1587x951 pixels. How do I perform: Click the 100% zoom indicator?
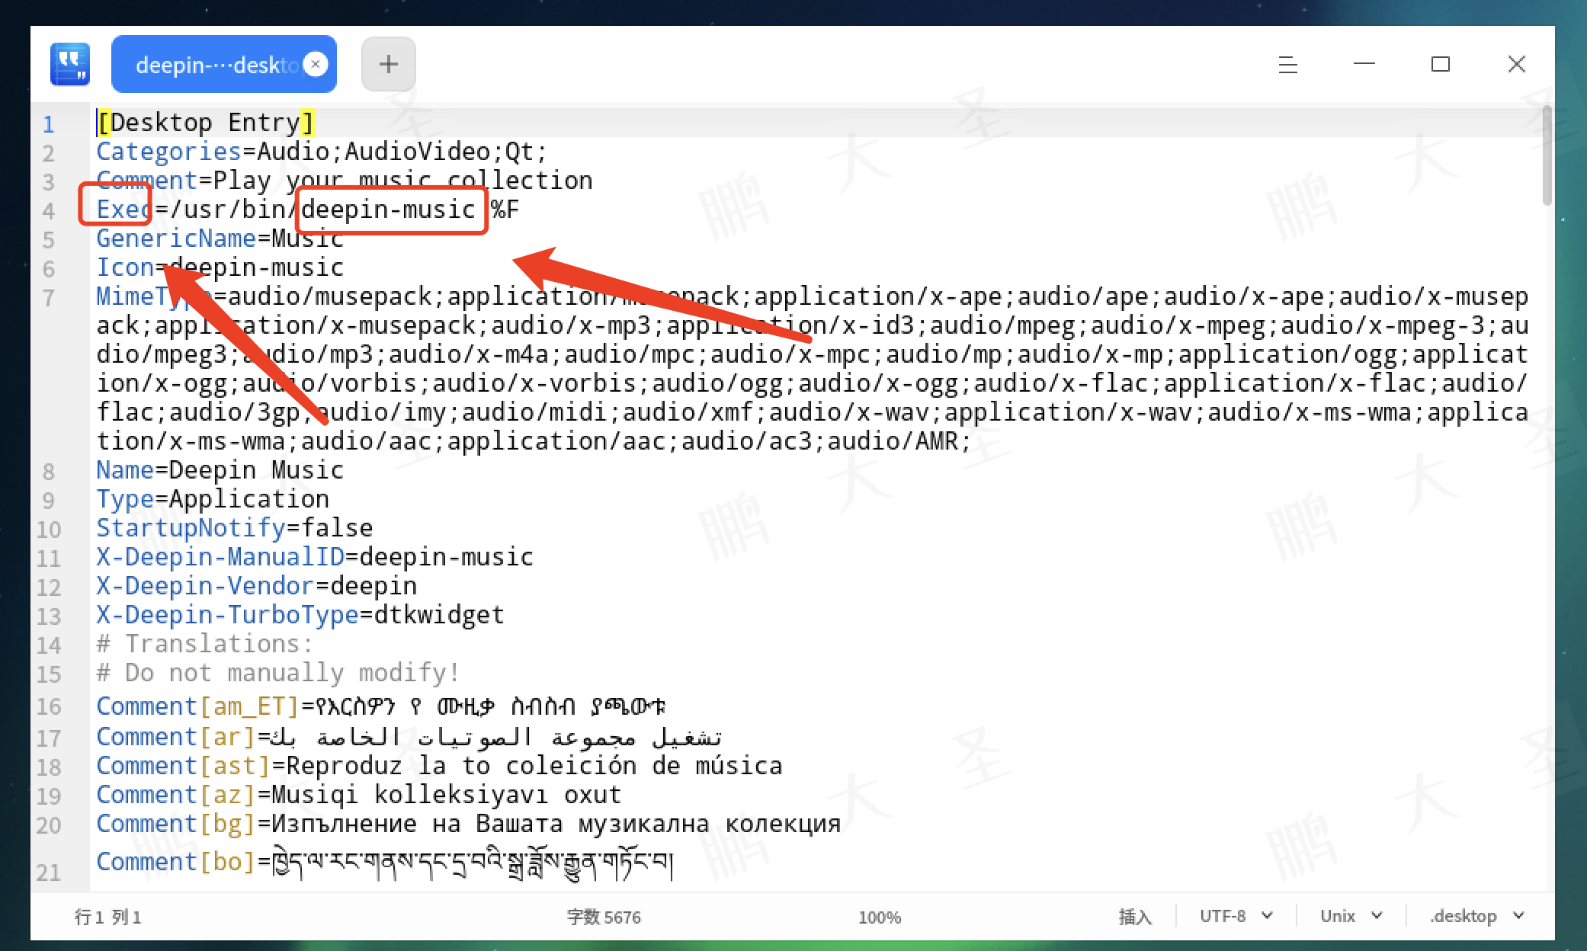(879, 917)
